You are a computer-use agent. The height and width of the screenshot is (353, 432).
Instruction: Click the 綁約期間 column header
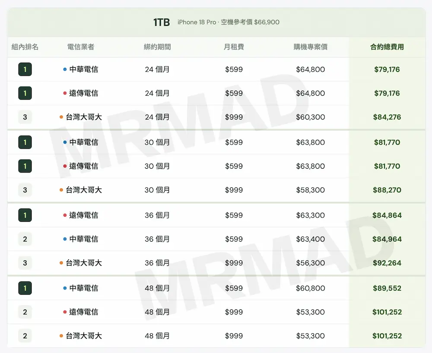pyautogui.click(x=157, y=47)
